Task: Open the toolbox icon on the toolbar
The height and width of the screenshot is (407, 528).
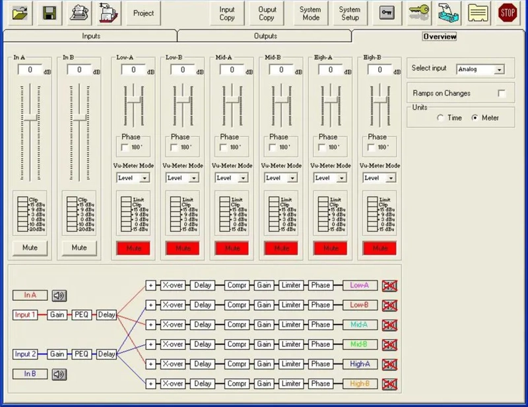Action: click(x=449, y=13)
